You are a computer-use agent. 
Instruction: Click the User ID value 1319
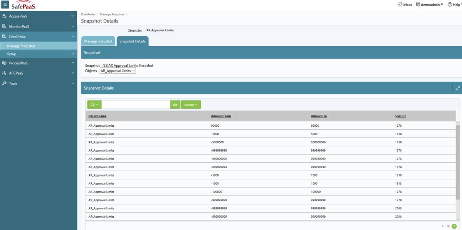[398, 142]
